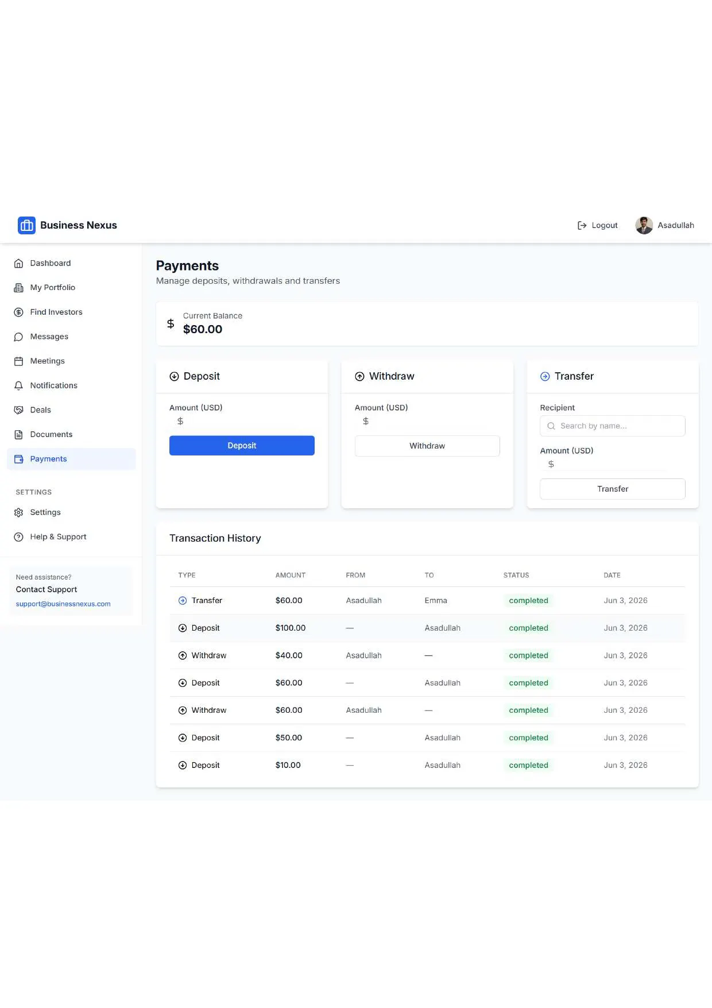This screenshot has height=1008, width=712.
Task: Click the Deposit icon in $50.00 row
Action: [183, 737]
